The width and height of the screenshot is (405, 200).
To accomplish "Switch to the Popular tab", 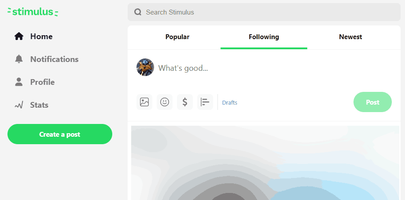I will click(x=177, y=37).
